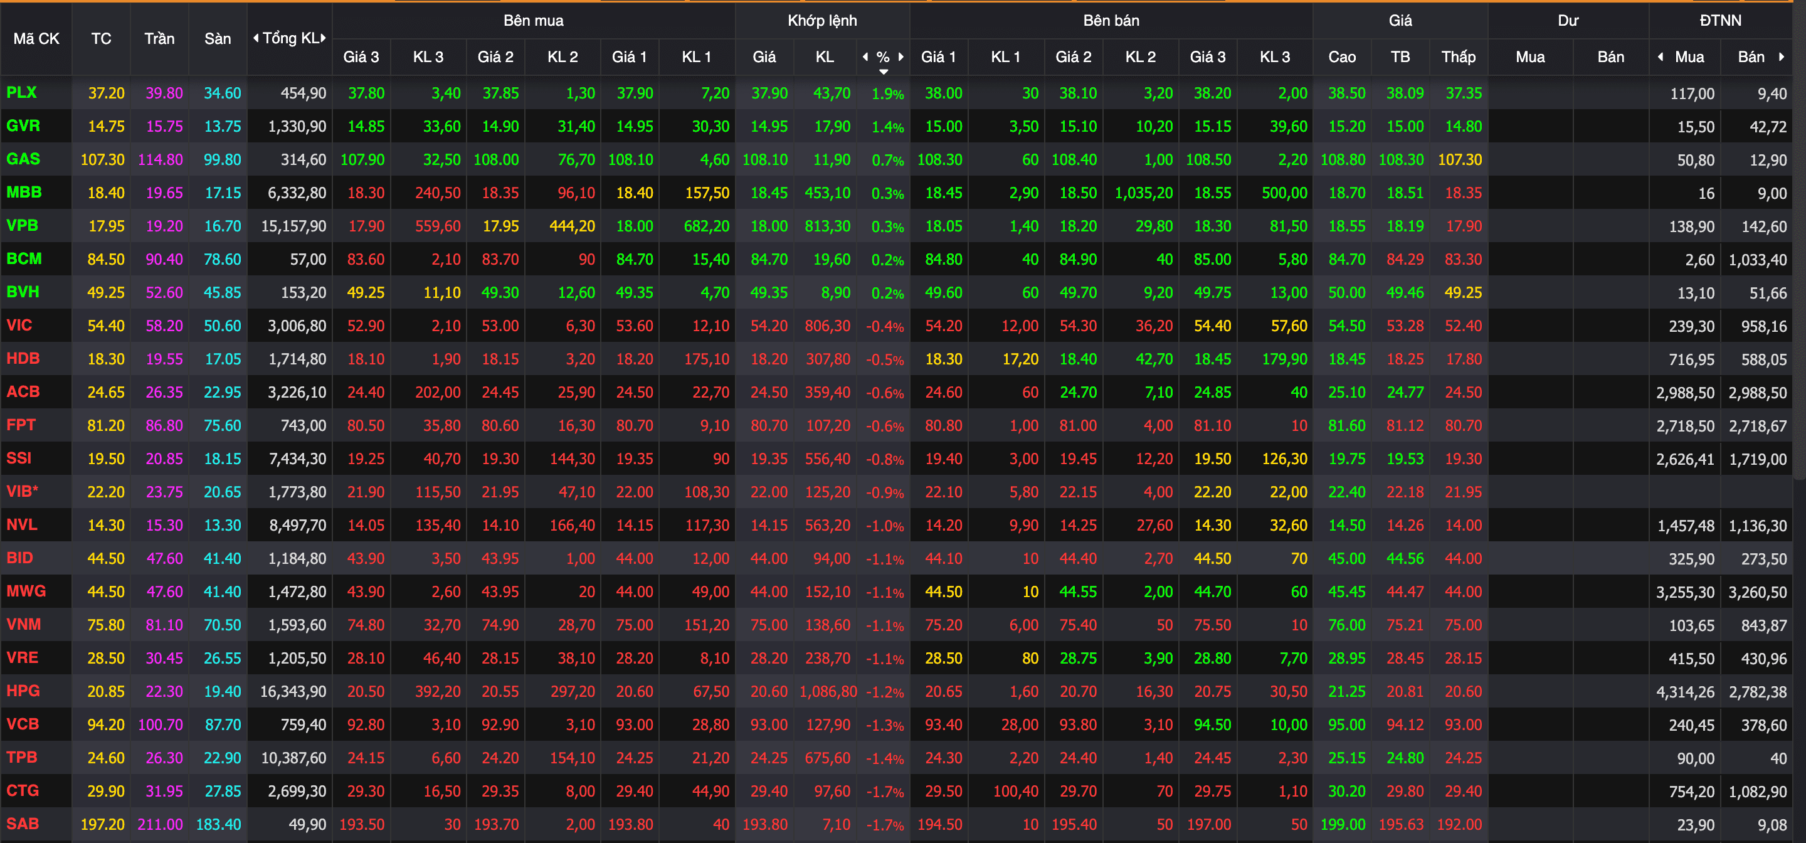Open the FPT ticker symbol
1806x843 pixels.
(x=20, y=424)
